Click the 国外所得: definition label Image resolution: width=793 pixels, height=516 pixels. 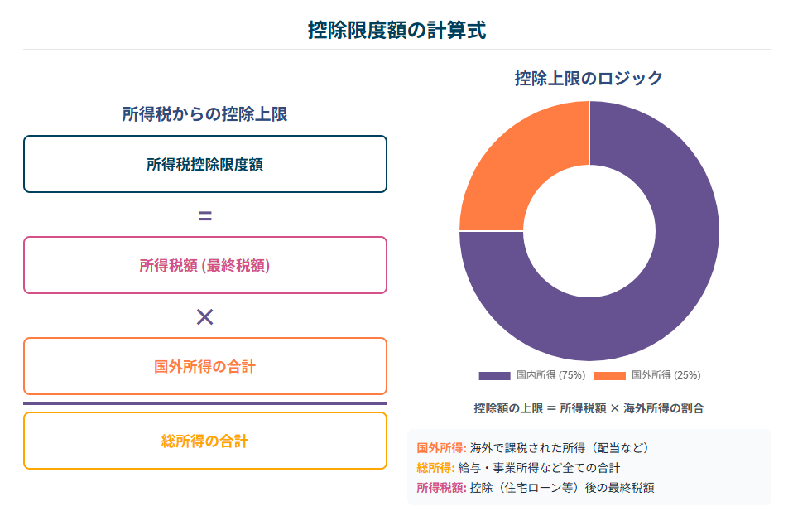441,448
